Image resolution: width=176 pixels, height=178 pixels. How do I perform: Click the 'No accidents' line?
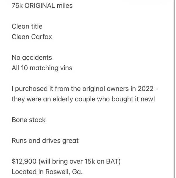(32, 57)
